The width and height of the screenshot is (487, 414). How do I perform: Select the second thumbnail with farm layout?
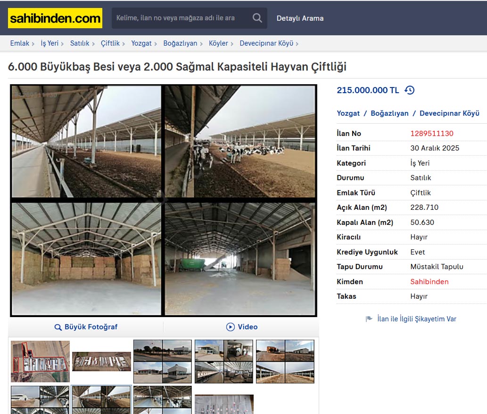pos(101,361)
